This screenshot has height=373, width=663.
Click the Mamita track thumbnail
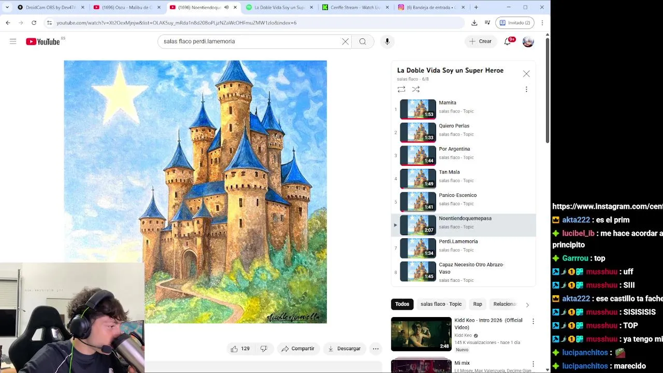point(418,109)
